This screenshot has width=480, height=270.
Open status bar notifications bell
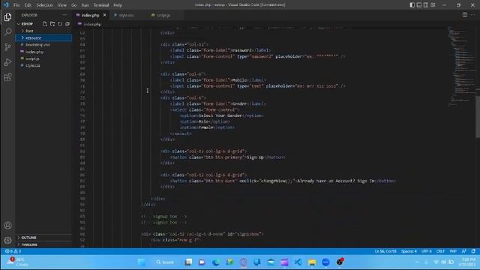pyautogui.click(x=473, y=251)
